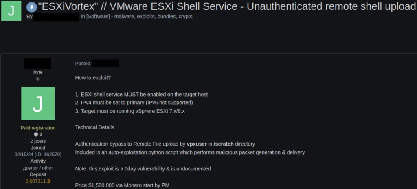
Task: Click the byte rank label
Action: click(x=38, y=72)
